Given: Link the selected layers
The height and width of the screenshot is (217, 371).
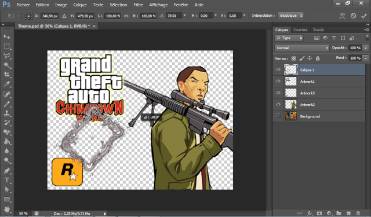Looking at the screenshot, I should (x=300, y=213).
